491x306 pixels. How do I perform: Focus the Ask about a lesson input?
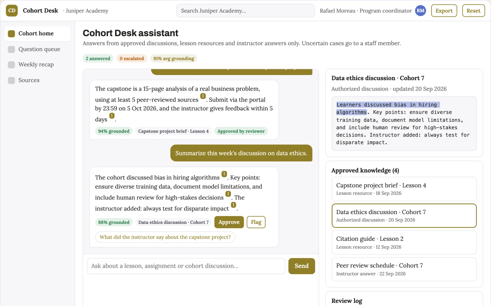186,266
